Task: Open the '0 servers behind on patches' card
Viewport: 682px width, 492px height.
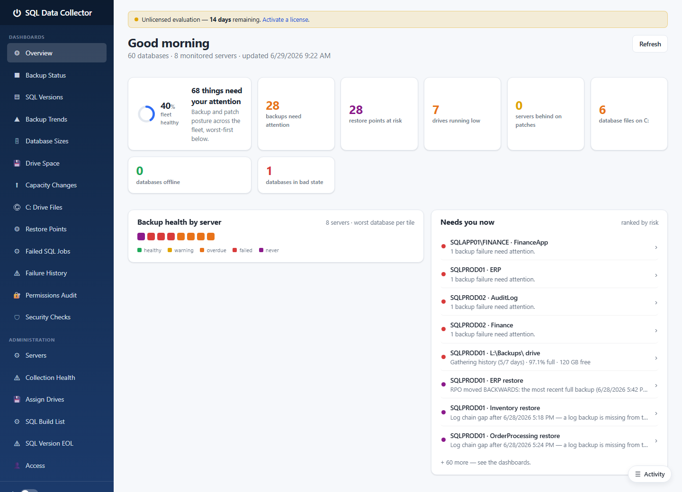Action: 546,114
